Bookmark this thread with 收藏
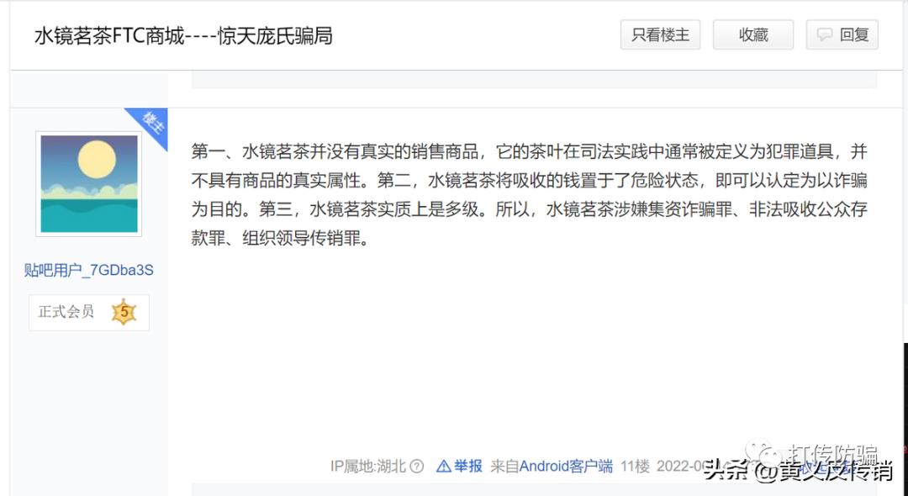Viewport: 908px width, 496px height. click(753, 34)
